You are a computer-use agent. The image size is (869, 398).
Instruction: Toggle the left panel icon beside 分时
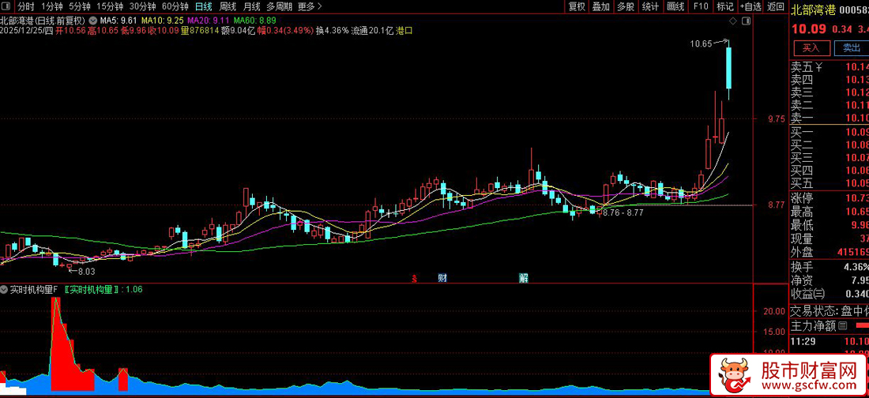(6, 6)
